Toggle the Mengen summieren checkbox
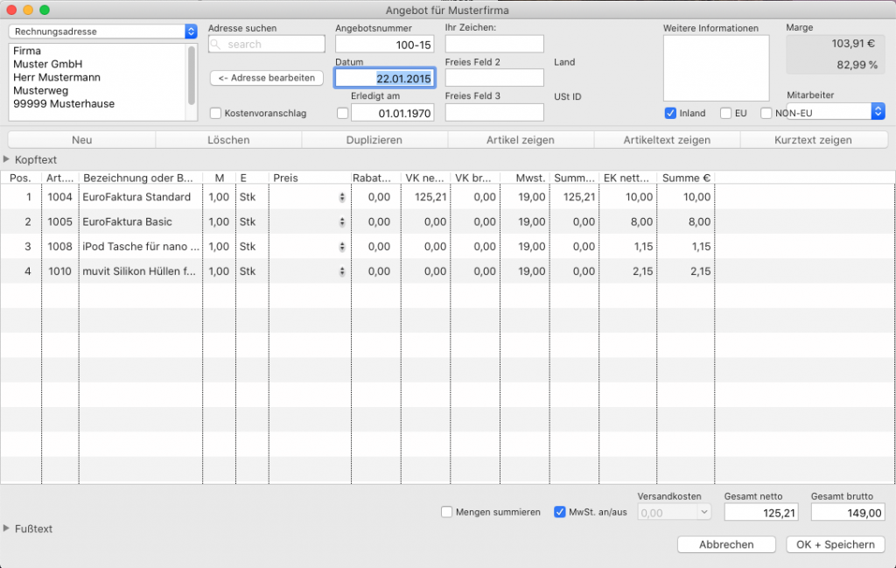Image resolution: width=896 pixels, height=568 pixels. click(x=447, y=512)
